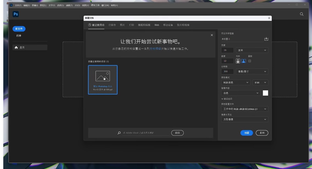Open the 8 bit depth dropdown

click(260, 82)
